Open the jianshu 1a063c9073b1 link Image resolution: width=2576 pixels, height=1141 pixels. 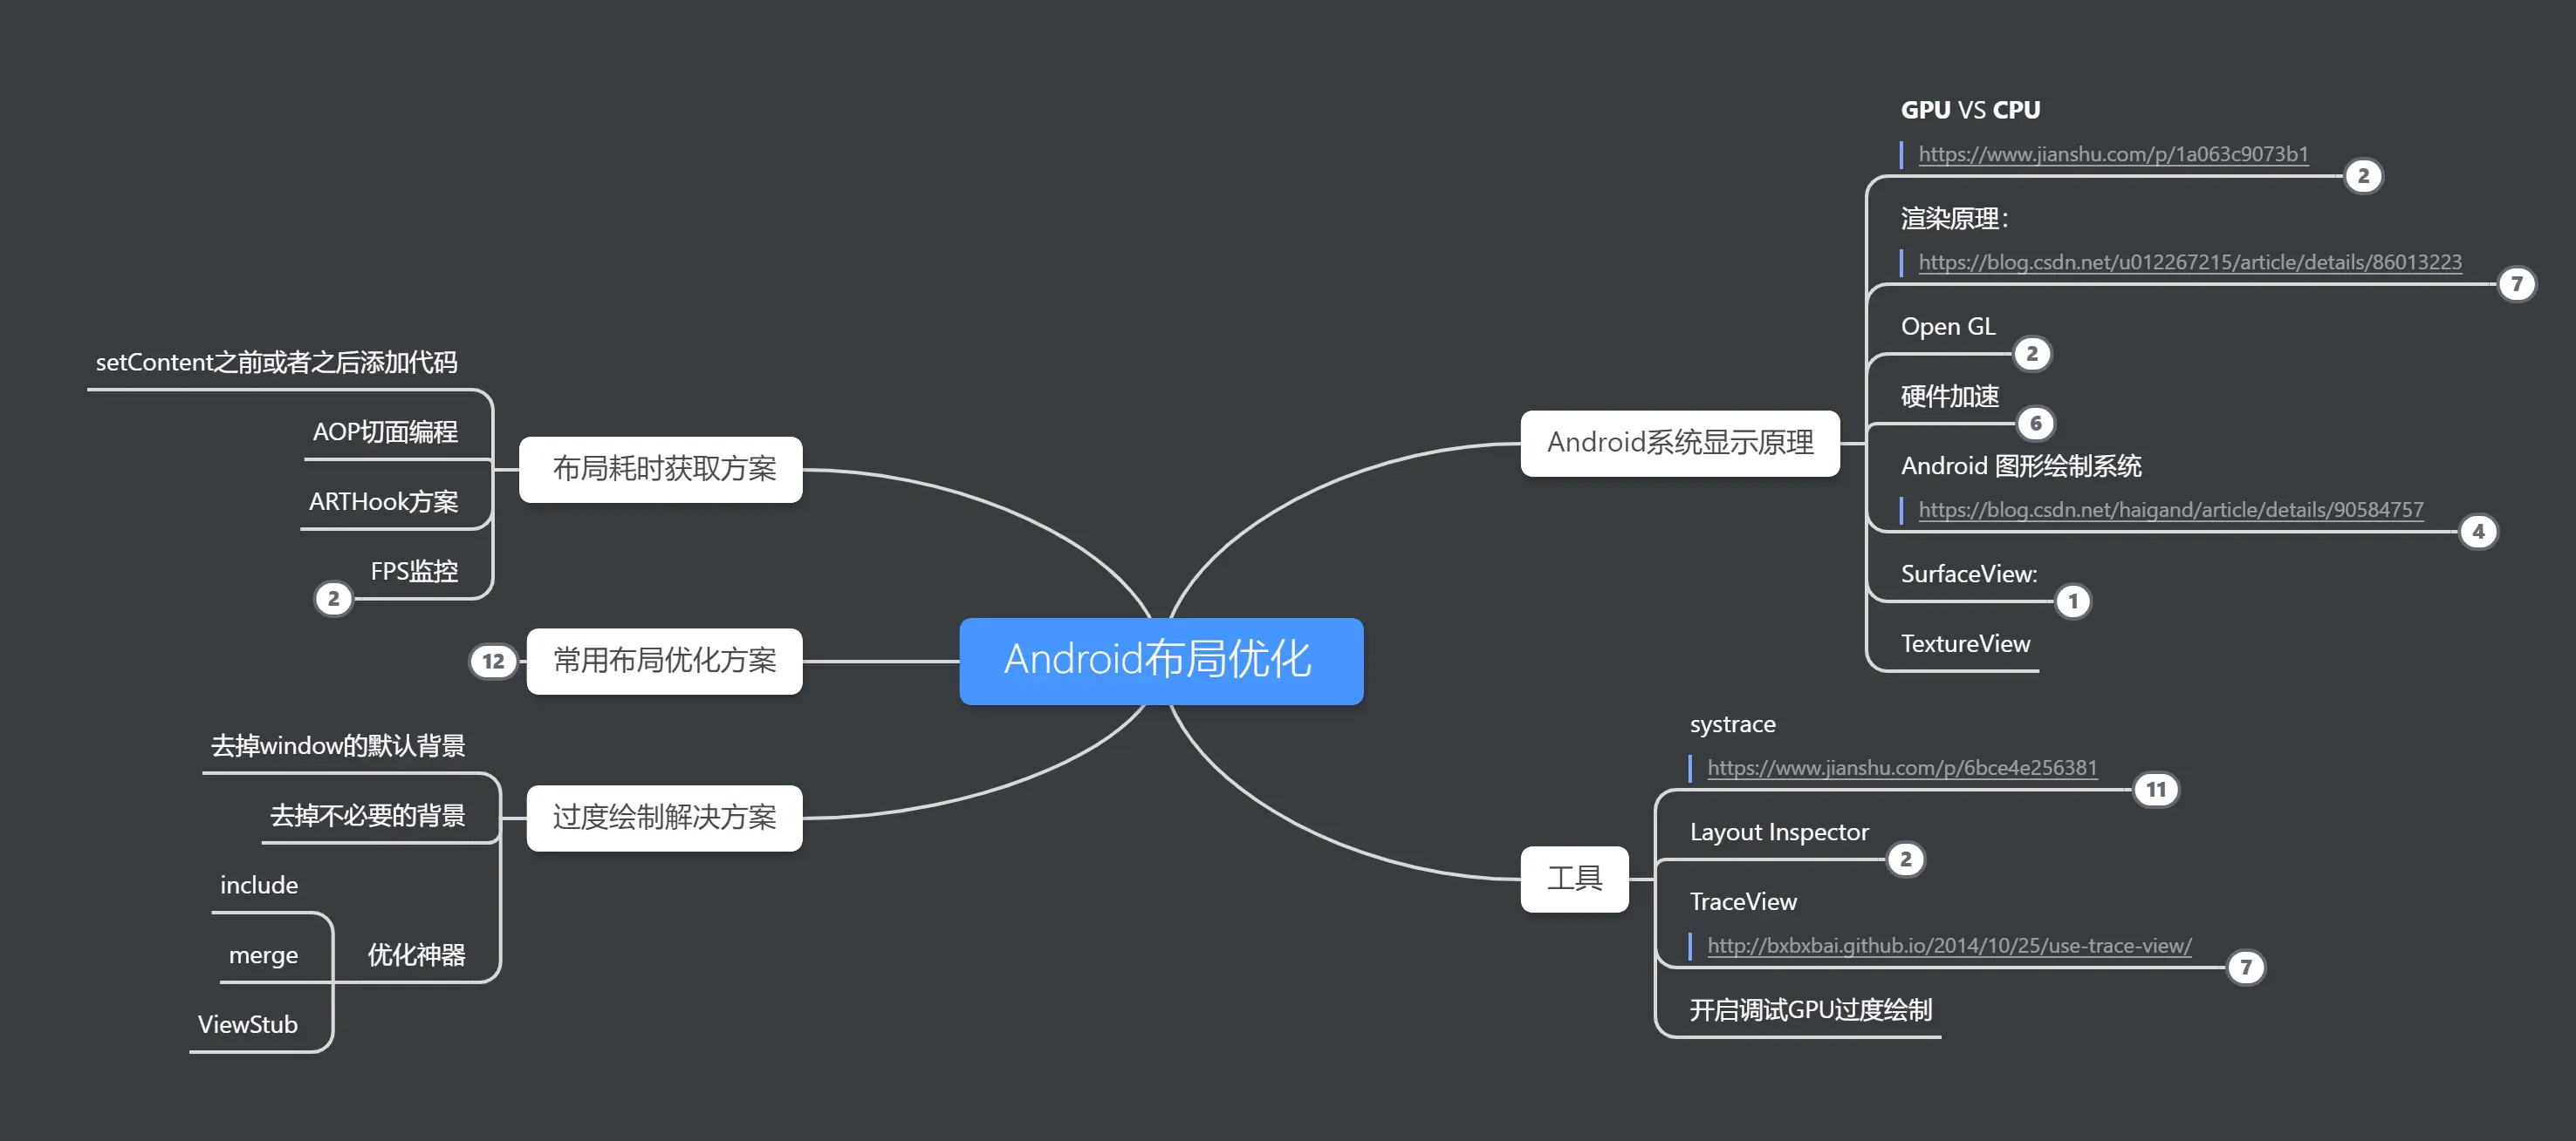(x=2112, y=154)
